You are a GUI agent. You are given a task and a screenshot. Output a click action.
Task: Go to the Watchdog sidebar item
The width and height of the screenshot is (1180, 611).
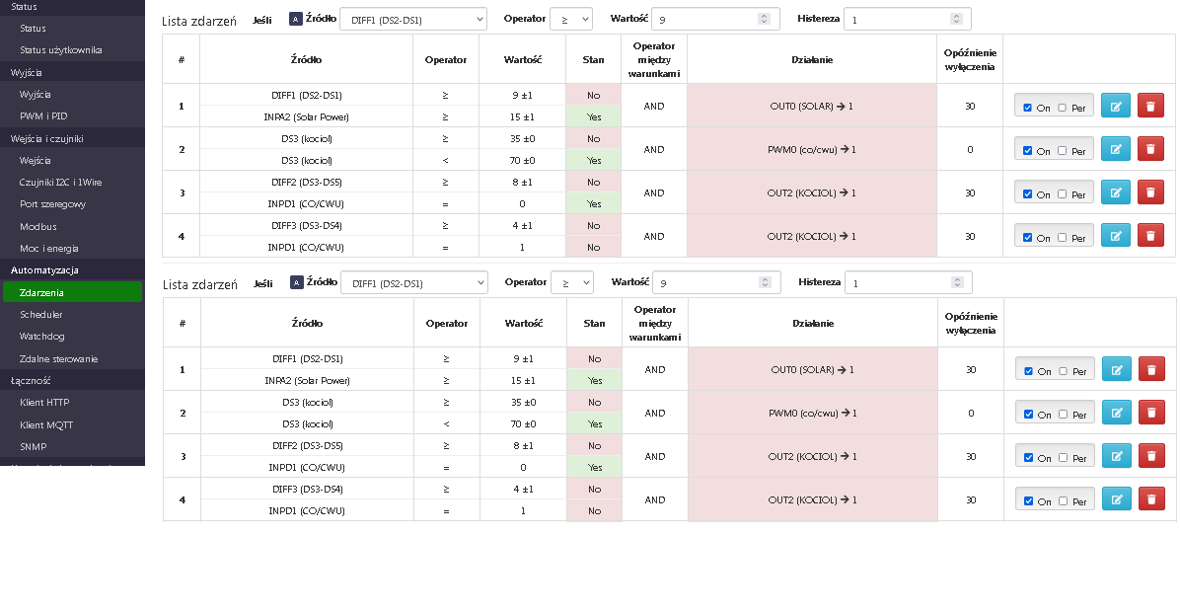pos(41,337)
